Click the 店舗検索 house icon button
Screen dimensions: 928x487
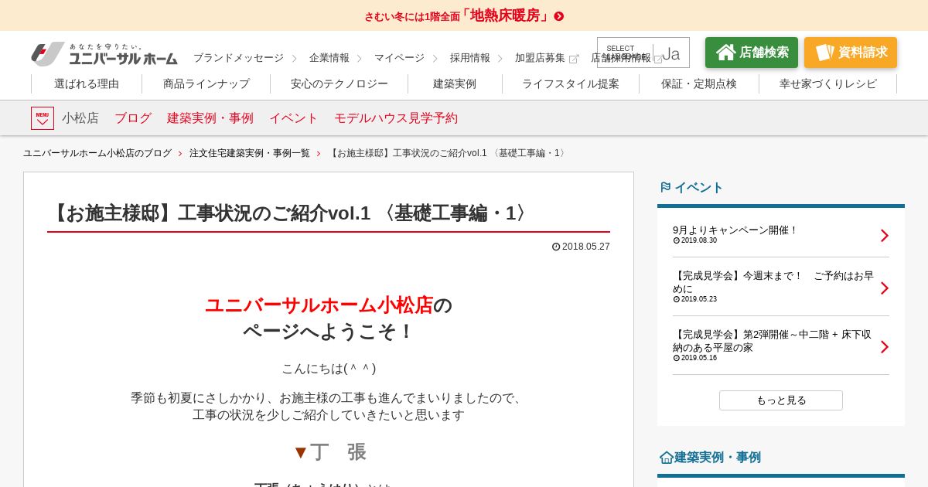coord(752,53)
